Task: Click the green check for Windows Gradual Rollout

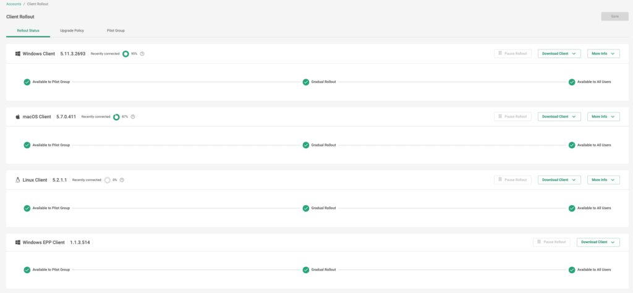Action: tap(306, 82)
